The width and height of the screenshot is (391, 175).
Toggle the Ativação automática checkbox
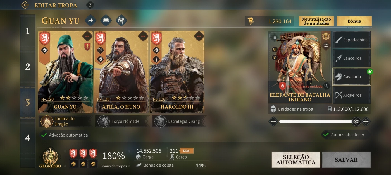point(44,135)
